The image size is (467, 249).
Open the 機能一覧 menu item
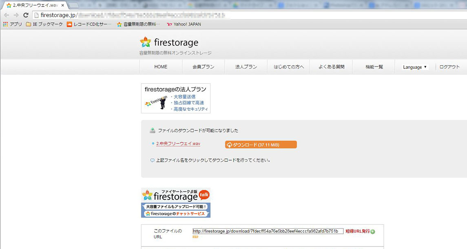(374, 67)
